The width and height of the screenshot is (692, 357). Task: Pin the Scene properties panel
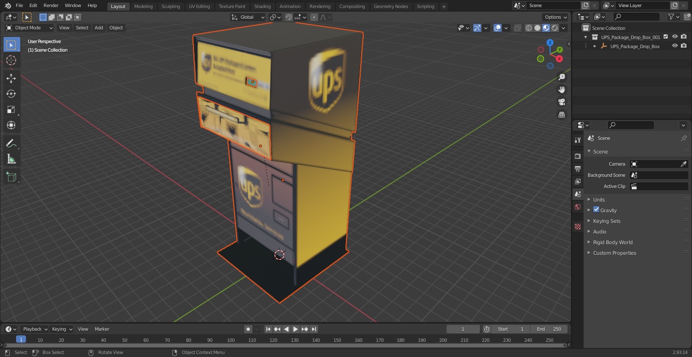683,138
